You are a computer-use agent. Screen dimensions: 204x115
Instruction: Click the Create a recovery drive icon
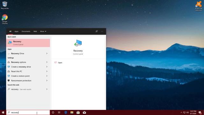click(x=9, y=67)
